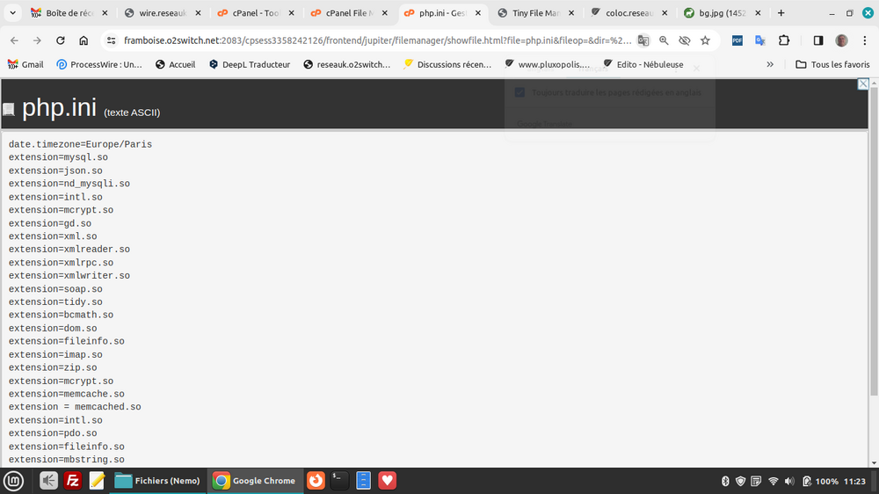
Task: Click the 11:23 clock in the tray
Action: 855,481
